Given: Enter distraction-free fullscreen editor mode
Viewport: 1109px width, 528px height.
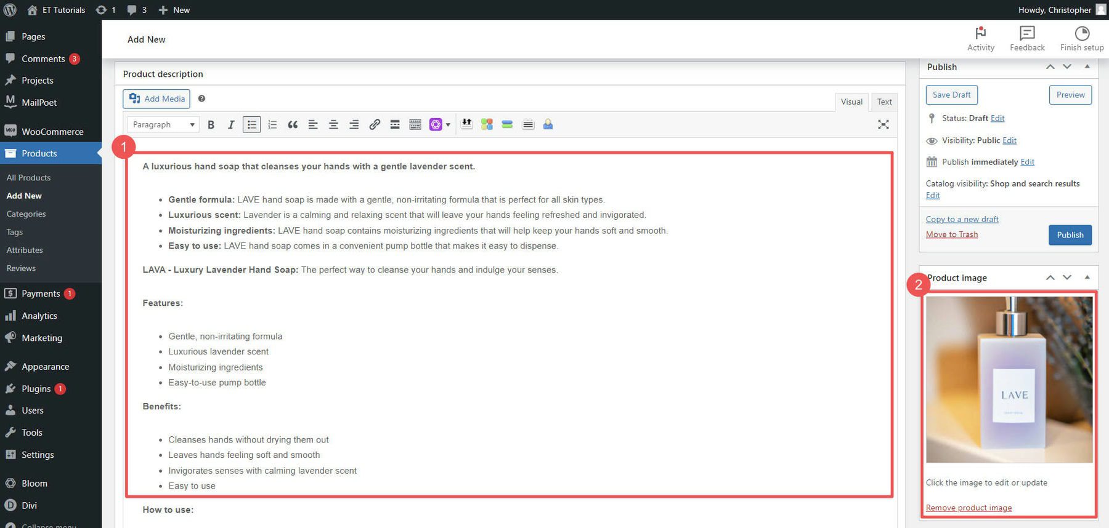Looking at the screenshot, I should [883, 124].
